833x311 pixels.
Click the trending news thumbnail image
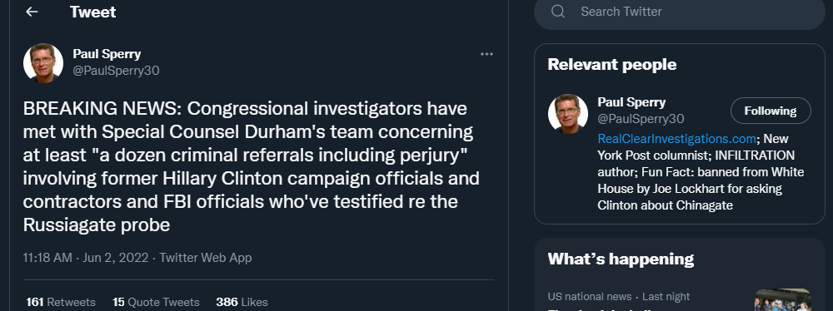pos(782,300)
